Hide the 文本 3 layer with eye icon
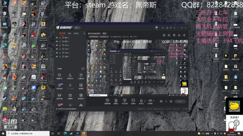Viewport: 243px width, 136px height. pos(57,53)
